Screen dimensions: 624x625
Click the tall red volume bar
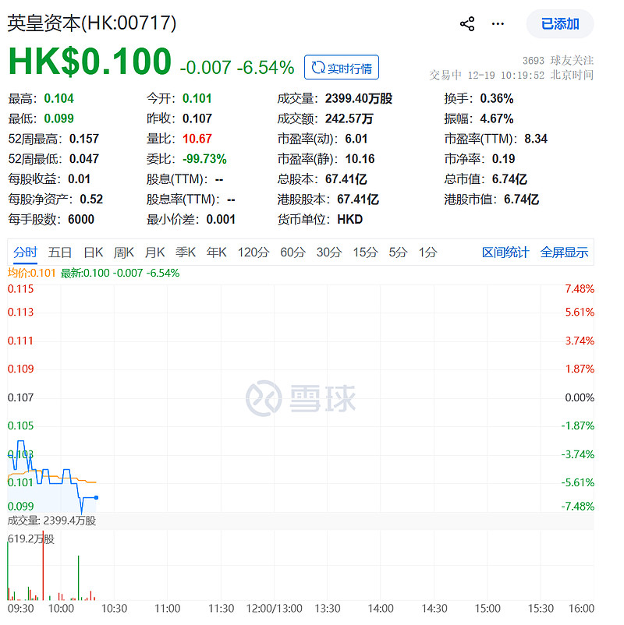pyautogui.click(x=43, y=565)
